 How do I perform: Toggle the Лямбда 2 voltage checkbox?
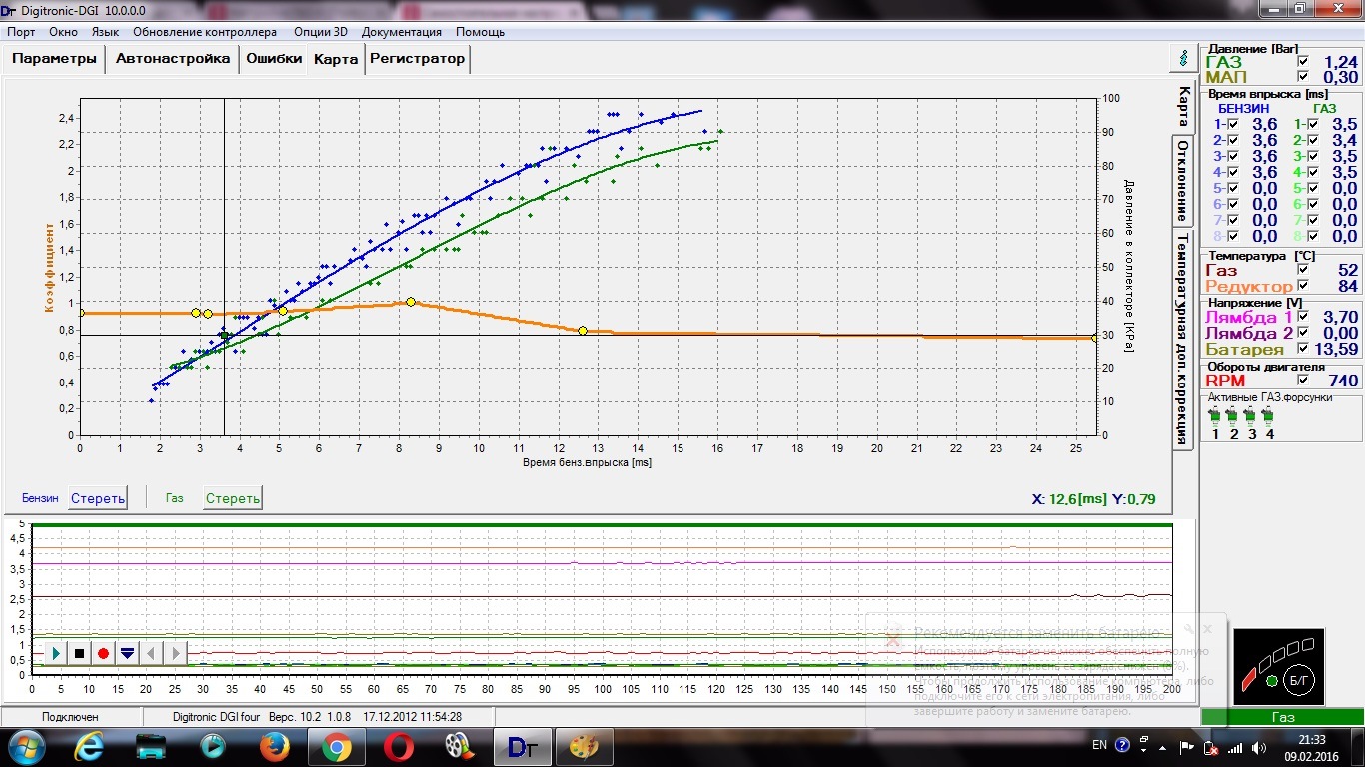point(1302,333)
